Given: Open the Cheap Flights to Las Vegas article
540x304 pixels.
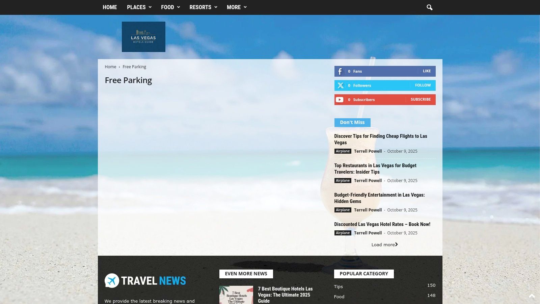Looking at the screenshot, I should [380, 139].
